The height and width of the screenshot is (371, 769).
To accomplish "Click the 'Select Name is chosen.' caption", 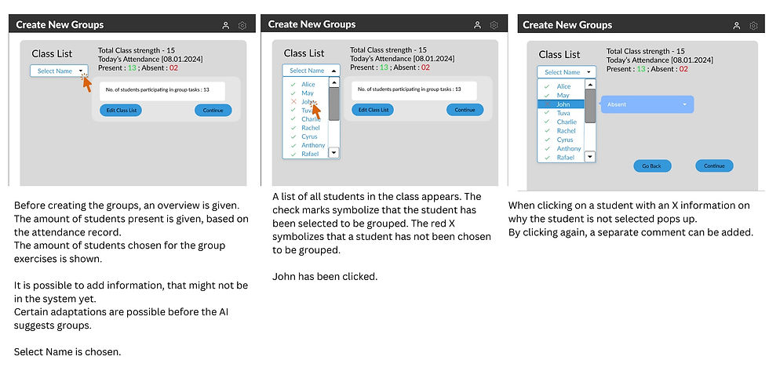I will click(x=67, y=351).
